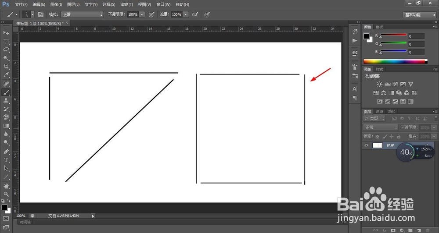Image resolution: width=439 pixels, height=233 pixels.
Task: Hide the Background layer eye icon
Action: [x=366, y=145]
